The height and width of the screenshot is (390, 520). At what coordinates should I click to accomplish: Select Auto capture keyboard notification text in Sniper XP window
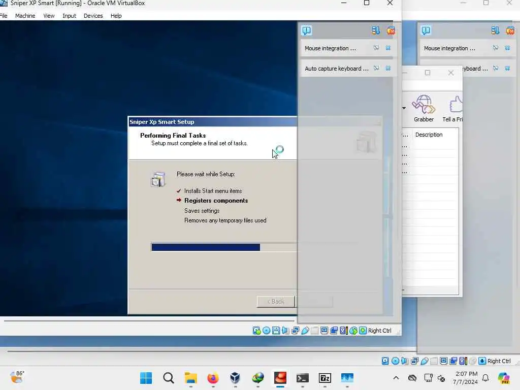[x=337, y=69]
